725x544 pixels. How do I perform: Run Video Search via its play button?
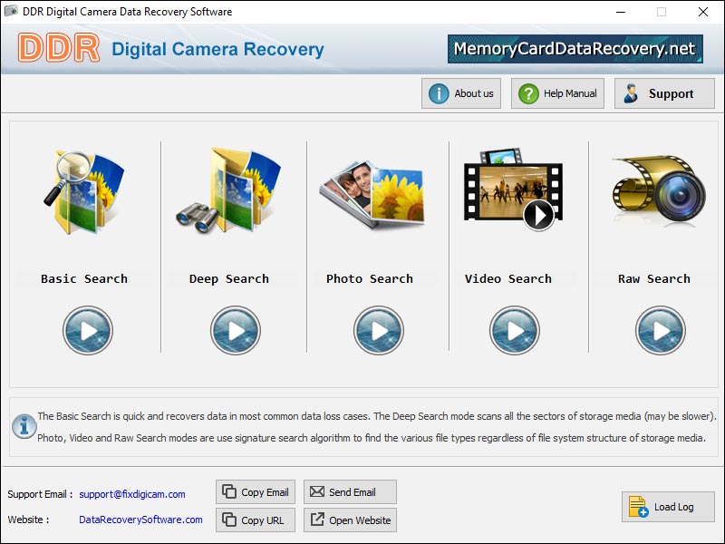(514, 330)
